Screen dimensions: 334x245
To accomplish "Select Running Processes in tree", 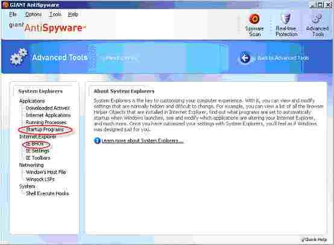I will point(46,122).
